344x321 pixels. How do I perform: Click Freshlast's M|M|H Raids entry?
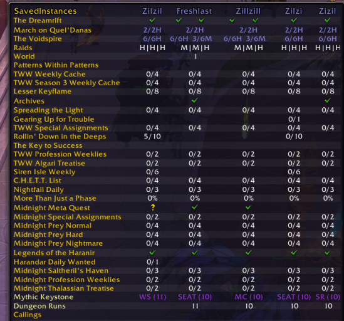pos(195,48)
